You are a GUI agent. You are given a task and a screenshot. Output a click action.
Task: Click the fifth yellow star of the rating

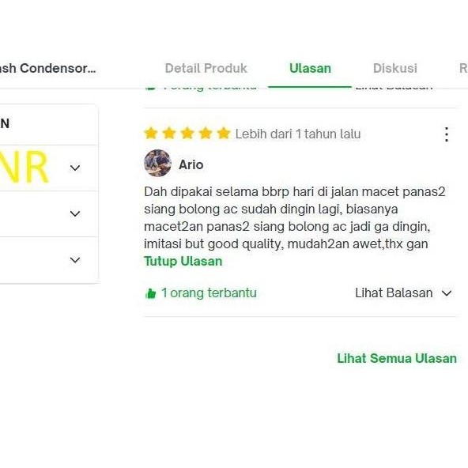pos(224,134)
